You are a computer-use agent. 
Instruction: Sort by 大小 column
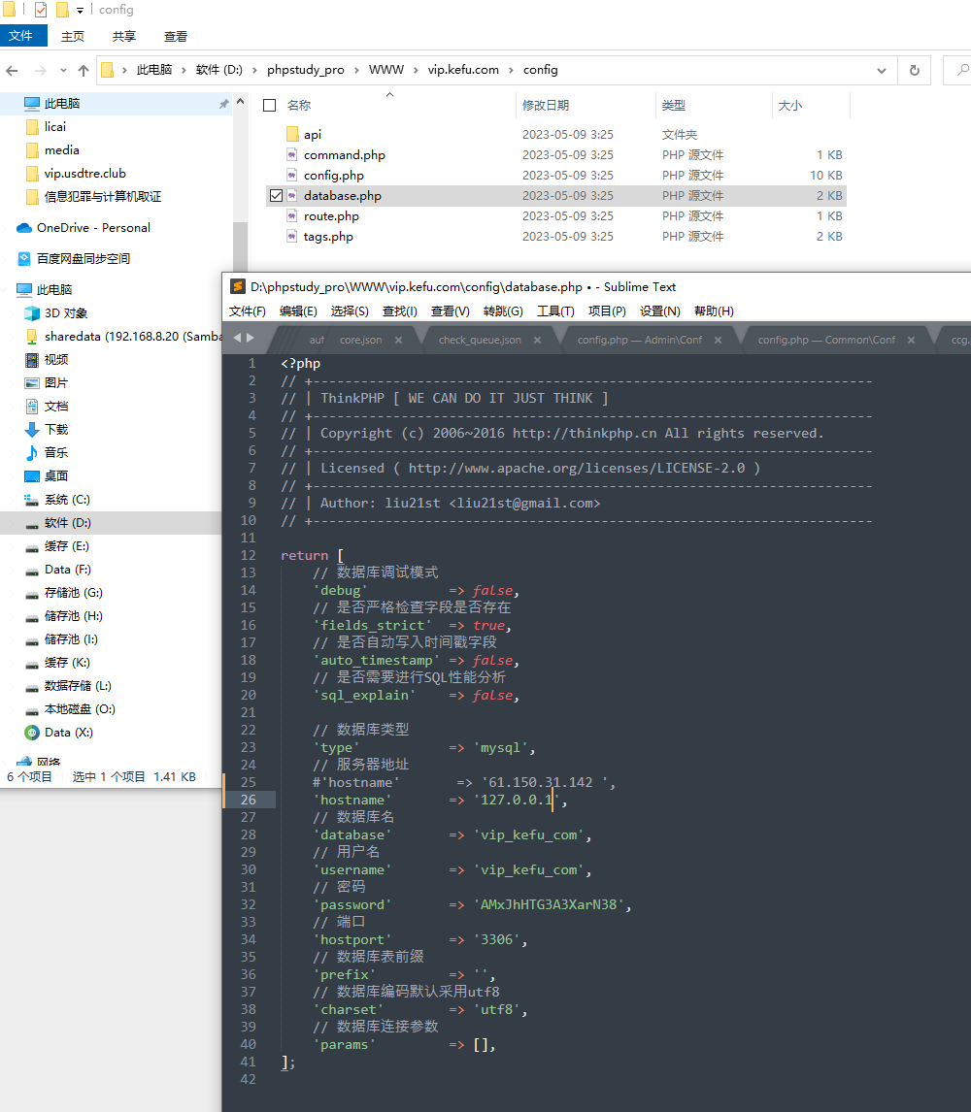pos(790,105)
